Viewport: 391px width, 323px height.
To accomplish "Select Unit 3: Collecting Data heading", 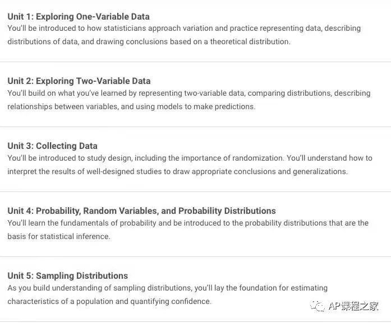I will (52, 146).
